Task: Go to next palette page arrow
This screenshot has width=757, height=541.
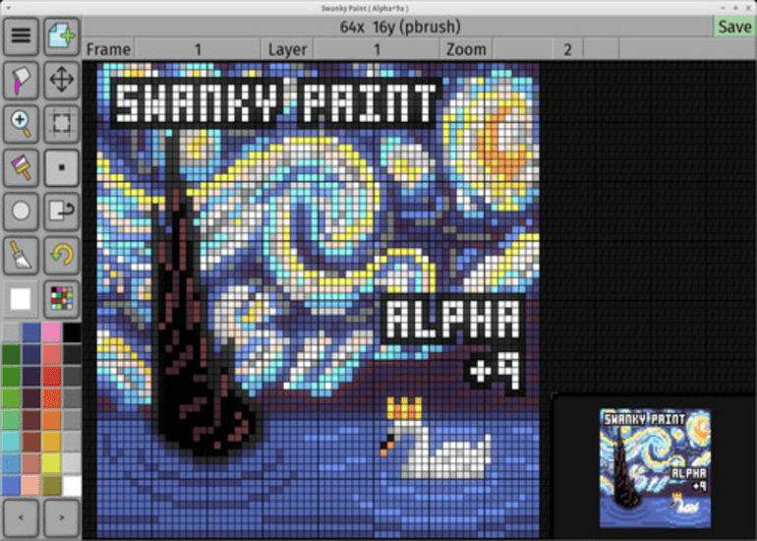Action: pyautogui.click(x=62, y=517)
